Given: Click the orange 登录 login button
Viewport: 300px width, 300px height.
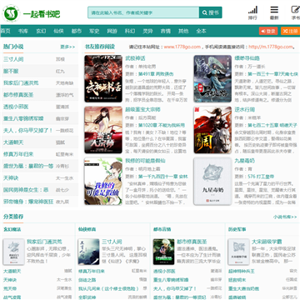Looking at the screenshot, I should [268, 31].
